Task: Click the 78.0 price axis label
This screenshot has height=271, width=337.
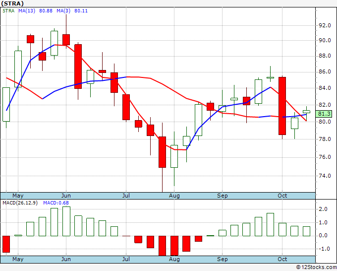Action: click(x=325, y=139)
